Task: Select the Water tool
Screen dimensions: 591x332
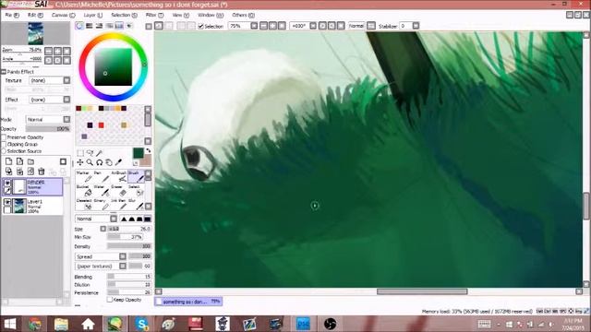Action: (x=101, y=191)
